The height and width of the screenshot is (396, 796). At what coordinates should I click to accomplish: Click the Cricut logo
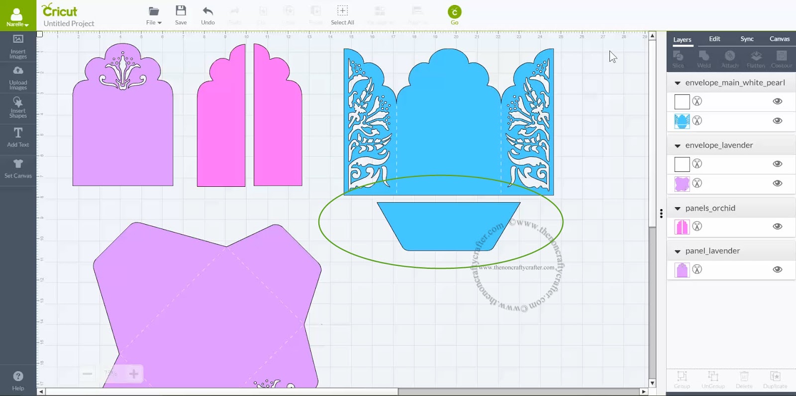tap(60, 10)
